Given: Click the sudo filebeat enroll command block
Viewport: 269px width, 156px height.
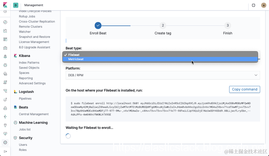Looking at the screenshot, I should coord(163,109).
